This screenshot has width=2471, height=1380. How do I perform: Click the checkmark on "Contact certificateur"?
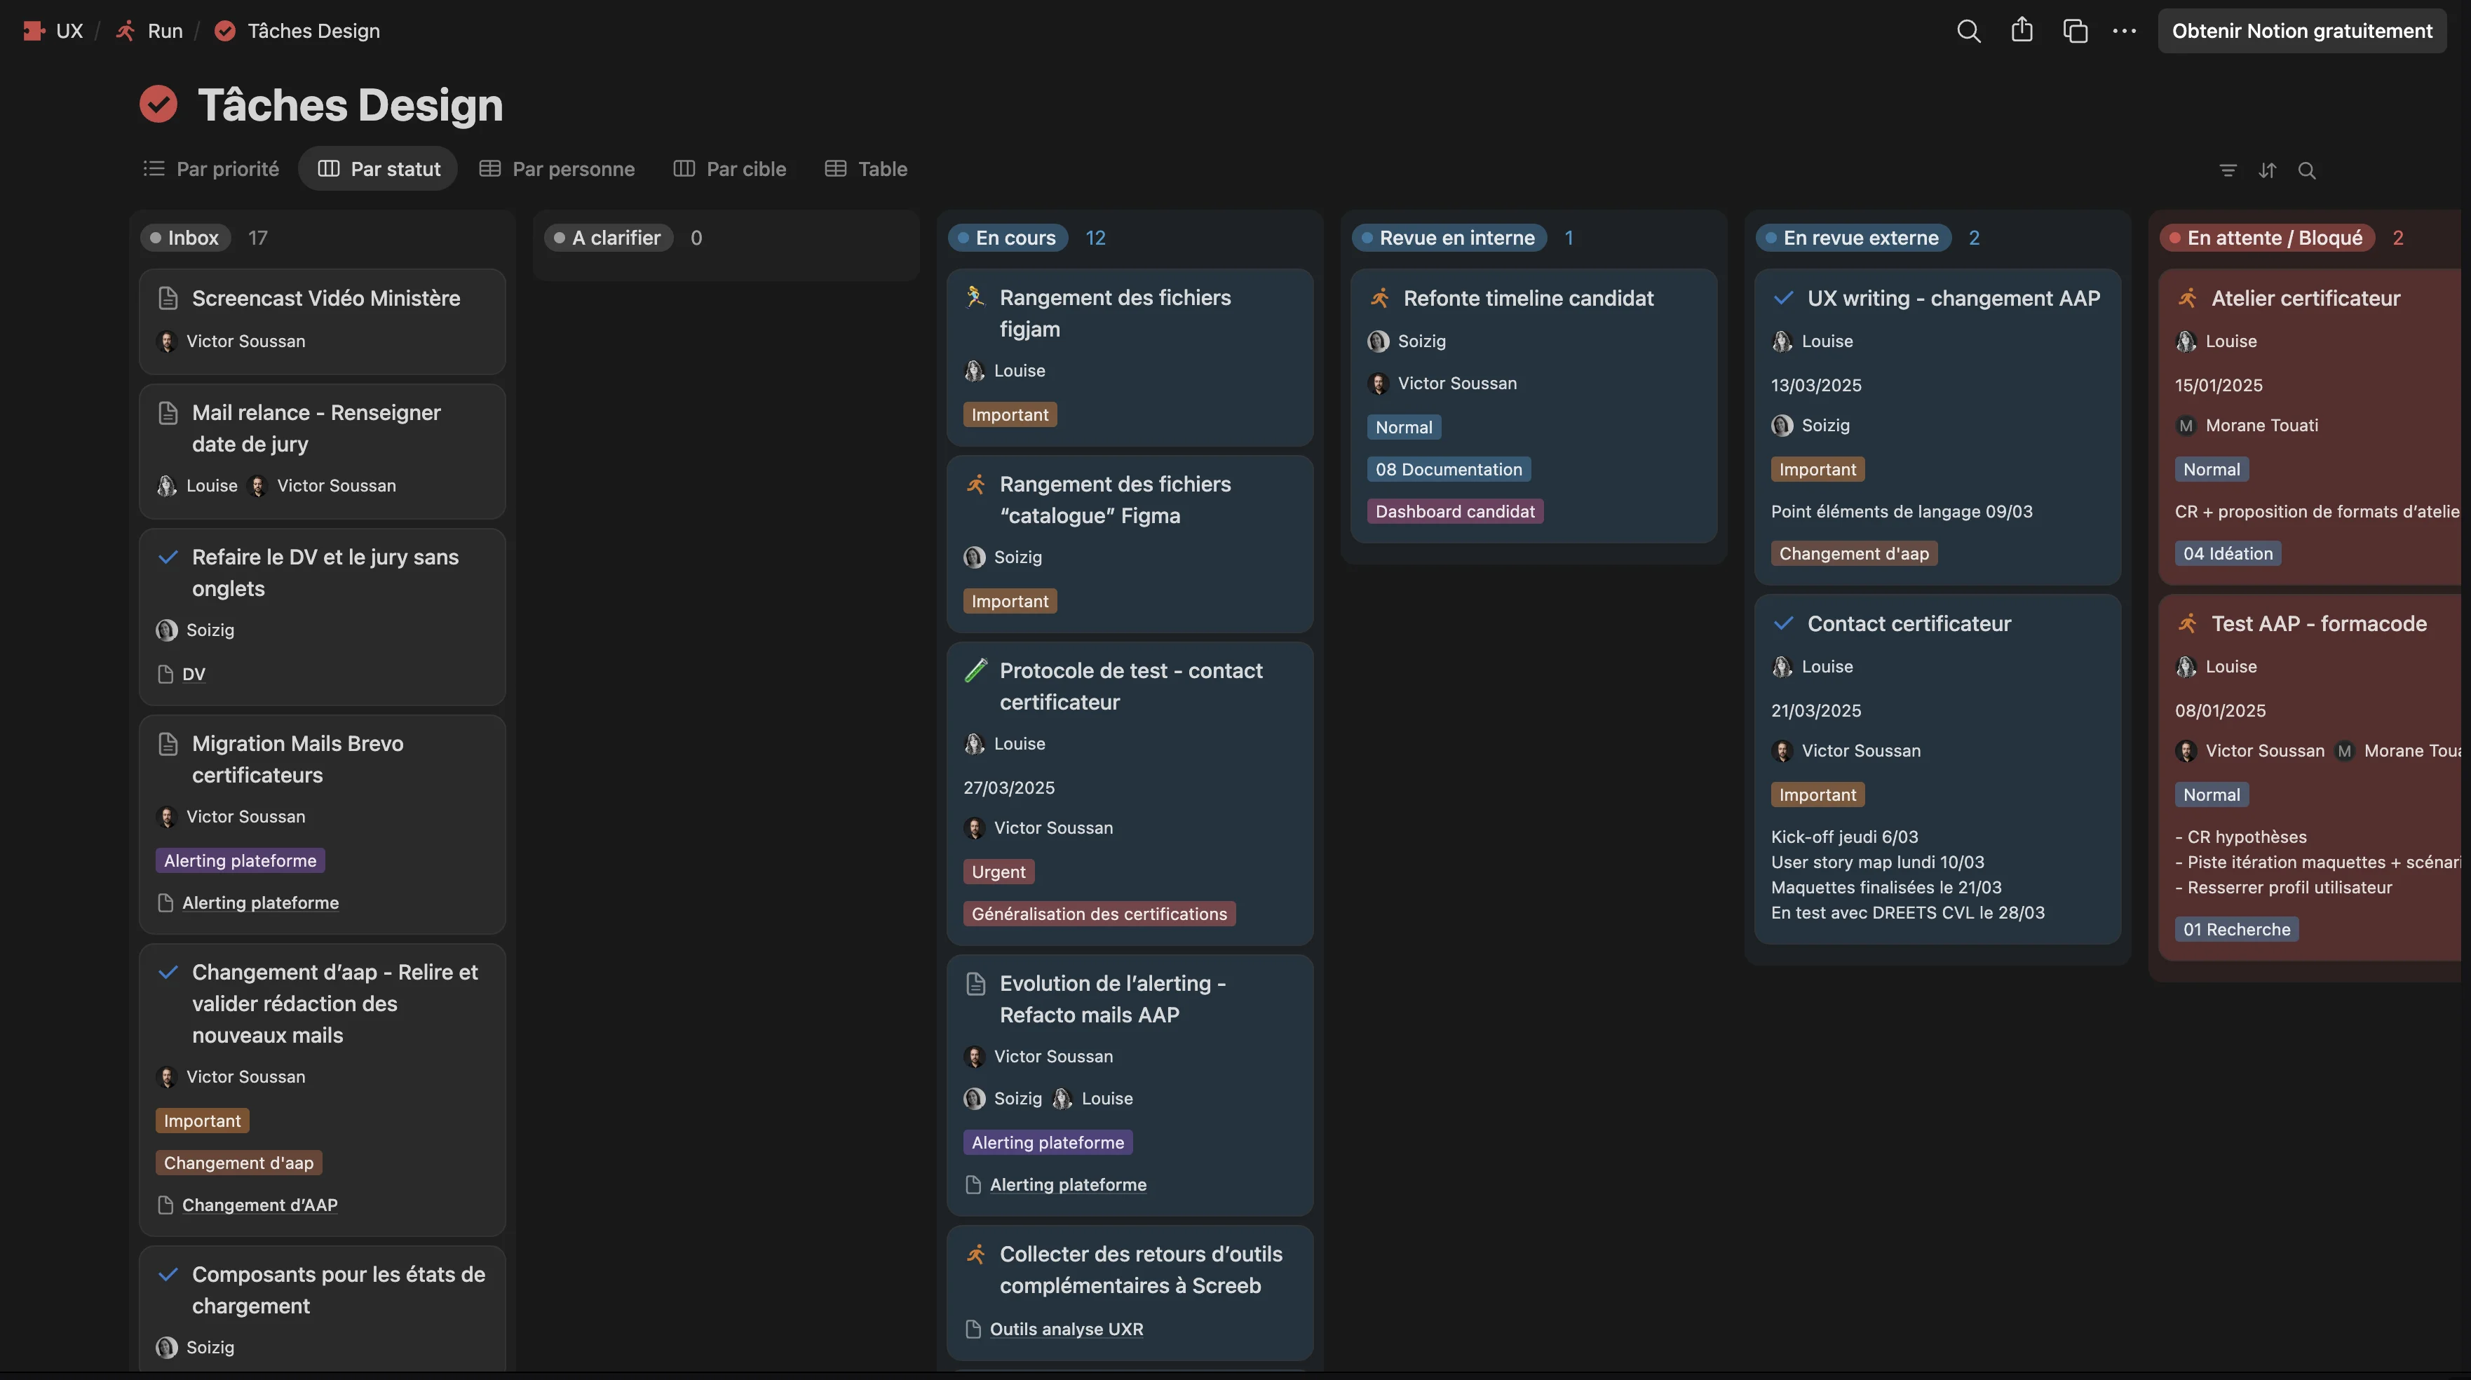1785,623
